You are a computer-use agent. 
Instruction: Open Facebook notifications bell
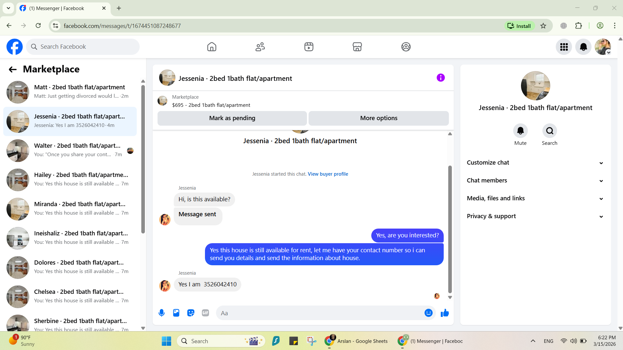(583, 47)
